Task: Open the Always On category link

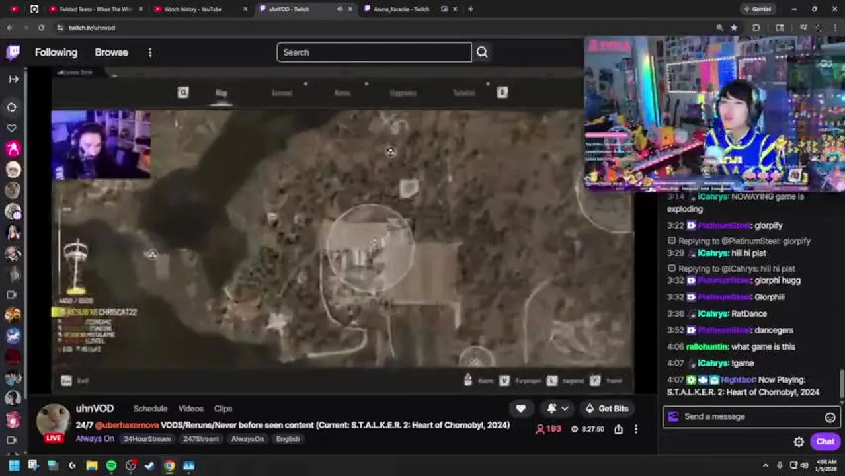Action: click(x=95, y=438)
